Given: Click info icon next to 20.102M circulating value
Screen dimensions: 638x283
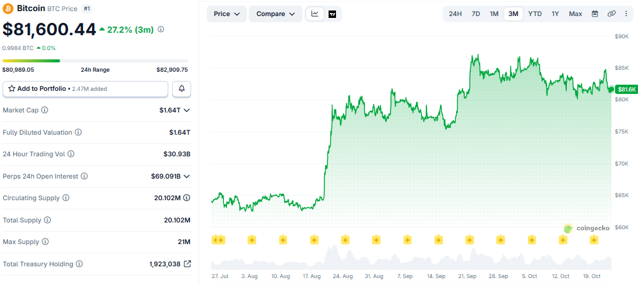Looking at the screenshot, I should (187, 198).
